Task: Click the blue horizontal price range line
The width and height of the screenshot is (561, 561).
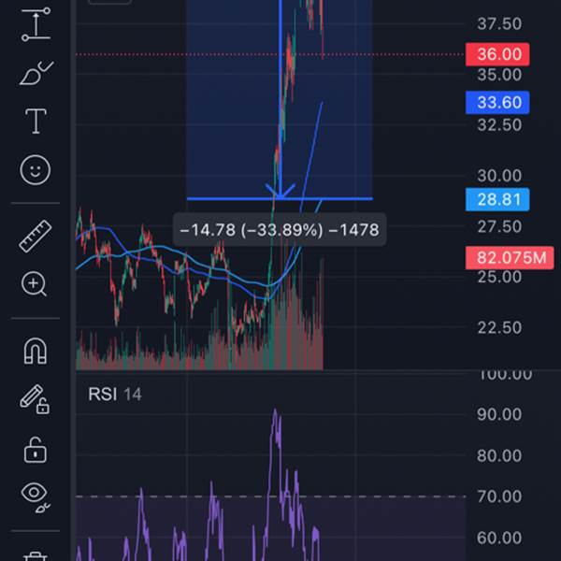Action: pos(280,198)
